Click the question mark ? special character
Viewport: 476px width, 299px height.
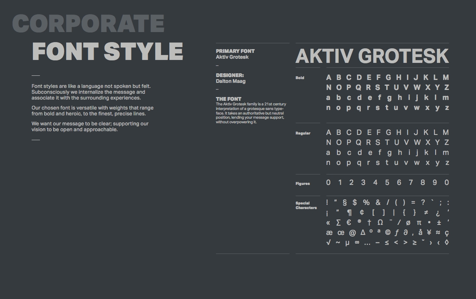coord(423,202)
